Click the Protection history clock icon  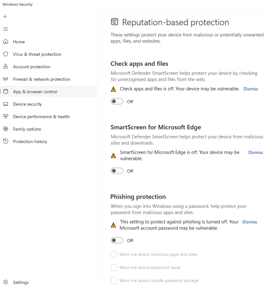(x=5, y=142)
